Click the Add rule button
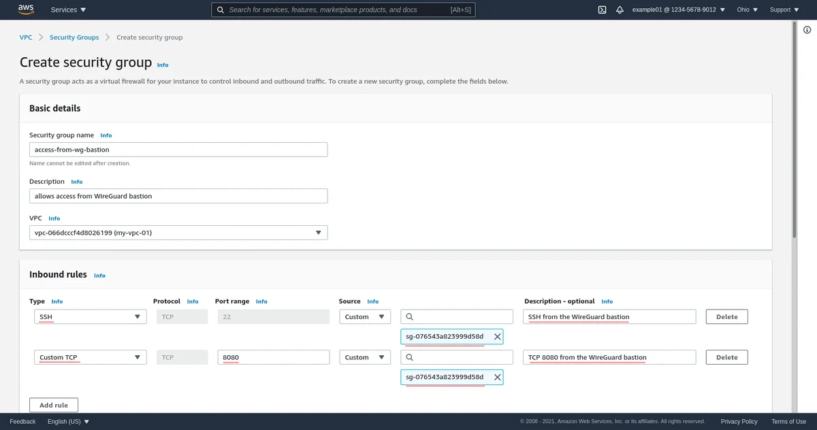The width and height of the screenshot is (817, 430). pos(53,405)
